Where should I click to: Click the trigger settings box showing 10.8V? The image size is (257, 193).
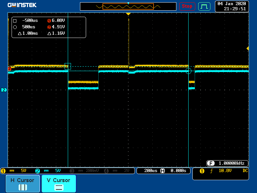[220, 174]
